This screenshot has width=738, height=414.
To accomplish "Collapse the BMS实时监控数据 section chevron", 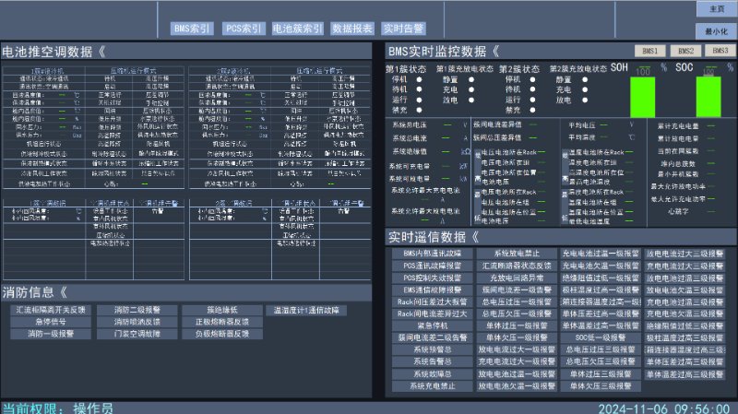I will click(495, 51).
